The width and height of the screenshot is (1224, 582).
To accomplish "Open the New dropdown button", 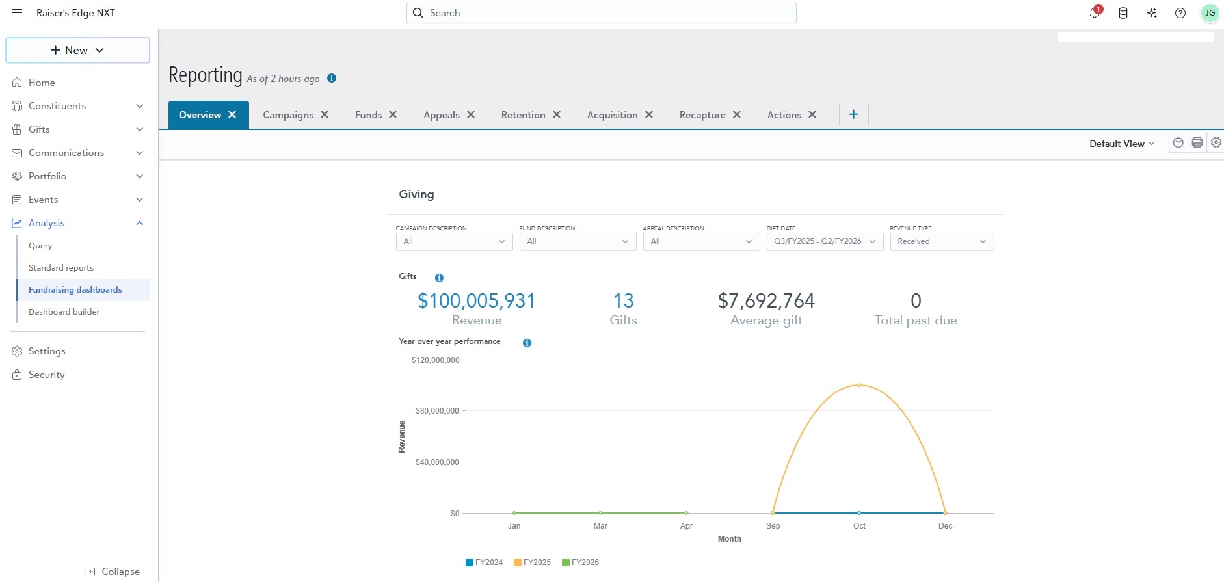I will pos(77,50).
